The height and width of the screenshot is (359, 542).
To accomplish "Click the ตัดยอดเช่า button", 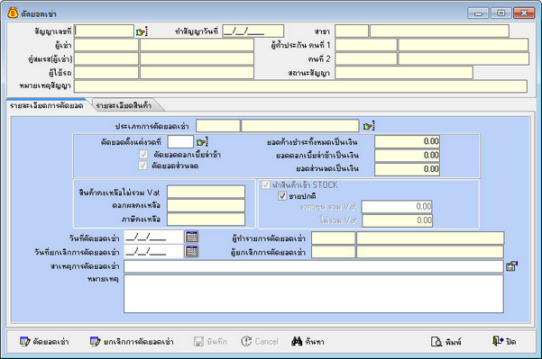I will 44,342.
